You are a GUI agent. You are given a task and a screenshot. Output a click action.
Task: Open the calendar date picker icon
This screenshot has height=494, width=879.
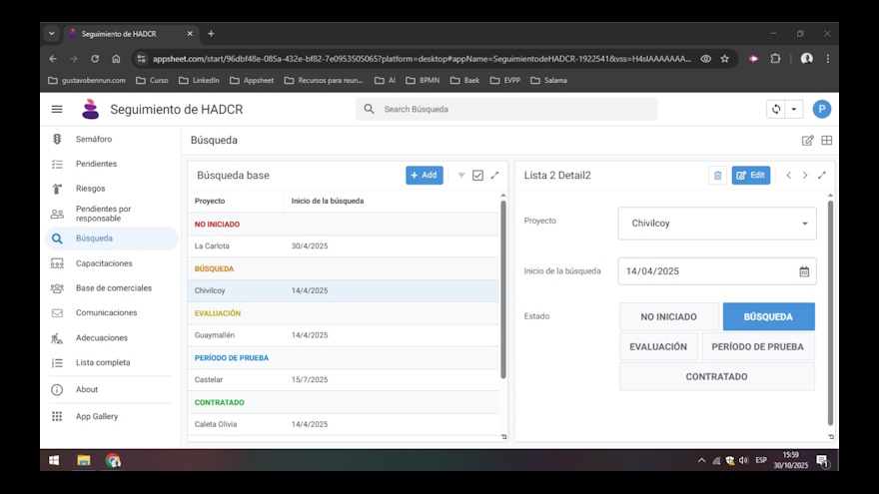pyautogui.click(x=804, y=271)
